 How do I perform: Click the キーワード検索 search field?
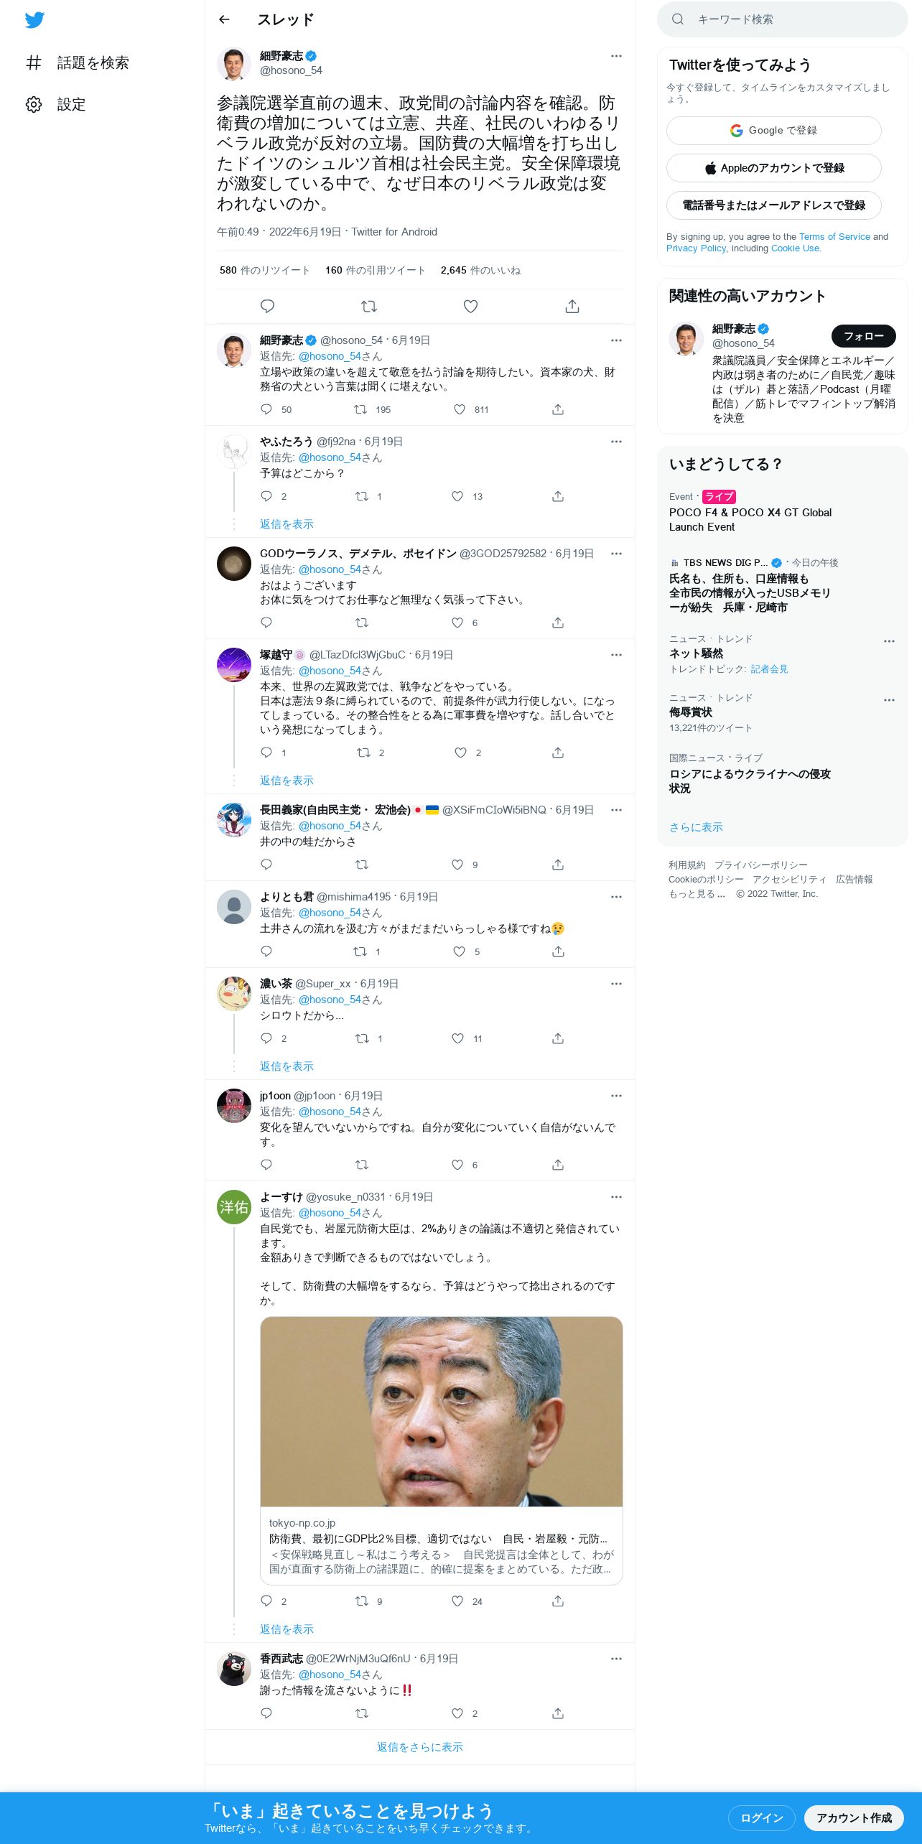(x=783, y=19)
